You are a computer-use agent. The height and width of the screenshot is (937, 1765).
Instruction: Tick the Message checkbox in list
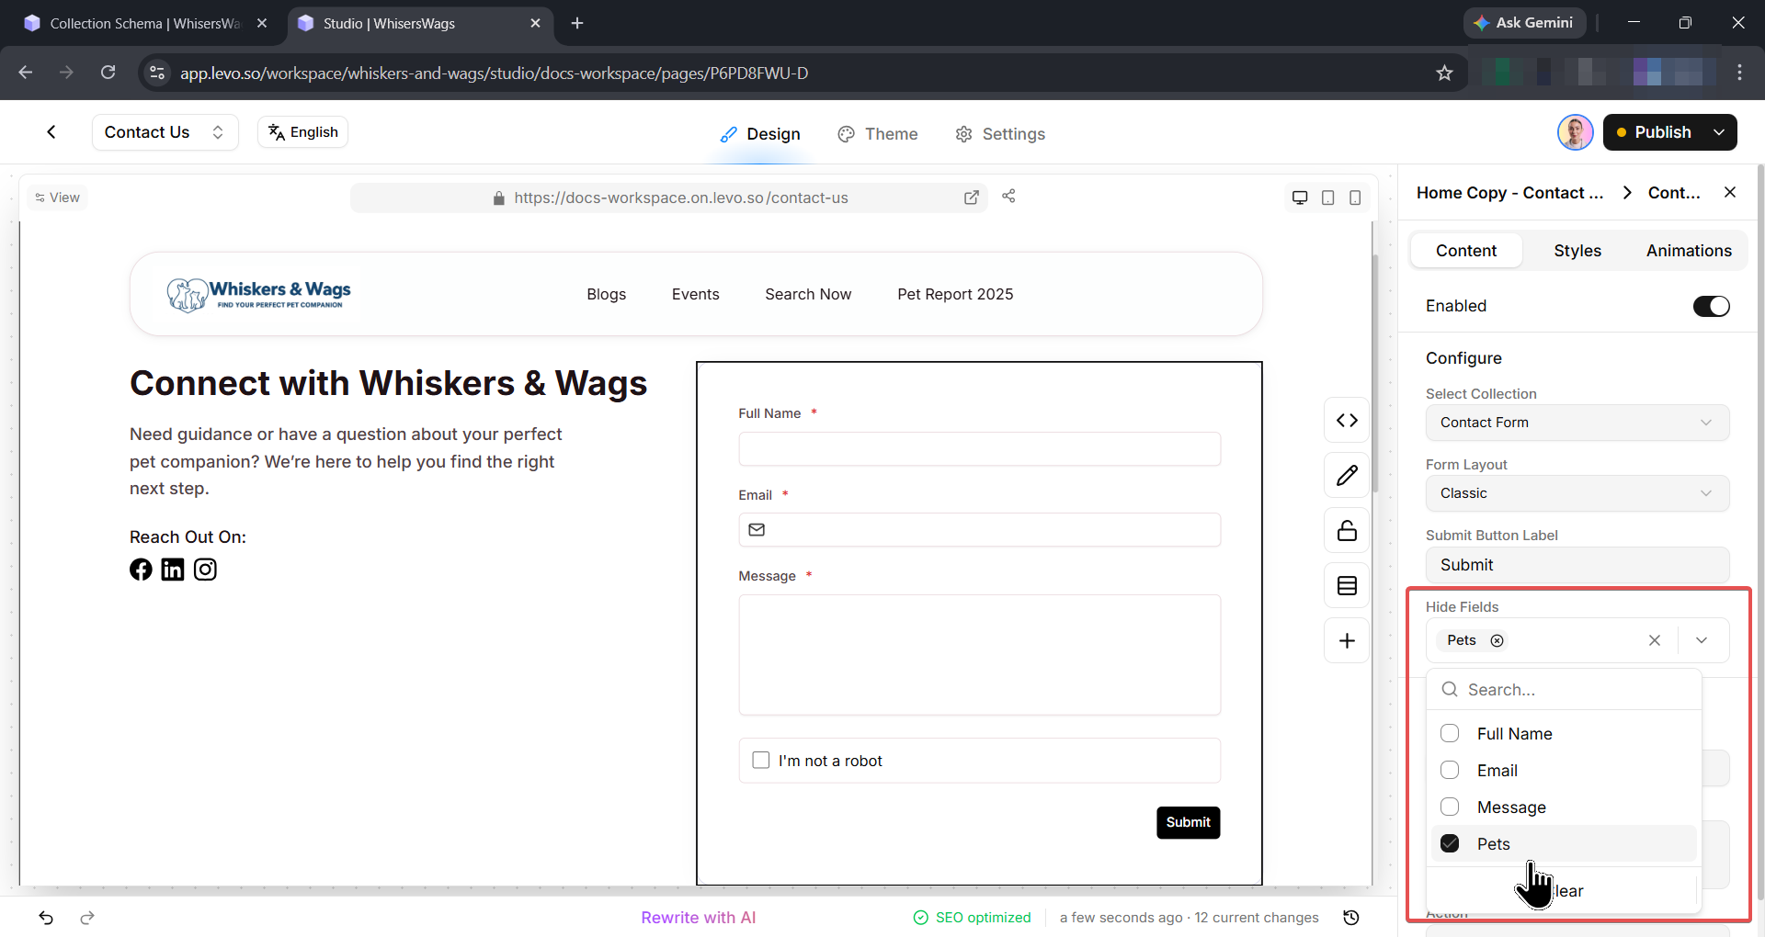[1450, 807]
